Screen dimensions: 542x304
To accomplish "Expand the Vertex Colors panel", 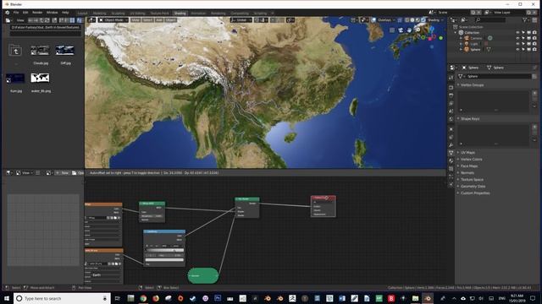I will point(471,160).
